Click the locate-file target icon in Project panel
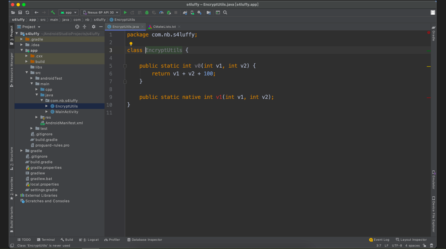 click(x=77, y=27)
